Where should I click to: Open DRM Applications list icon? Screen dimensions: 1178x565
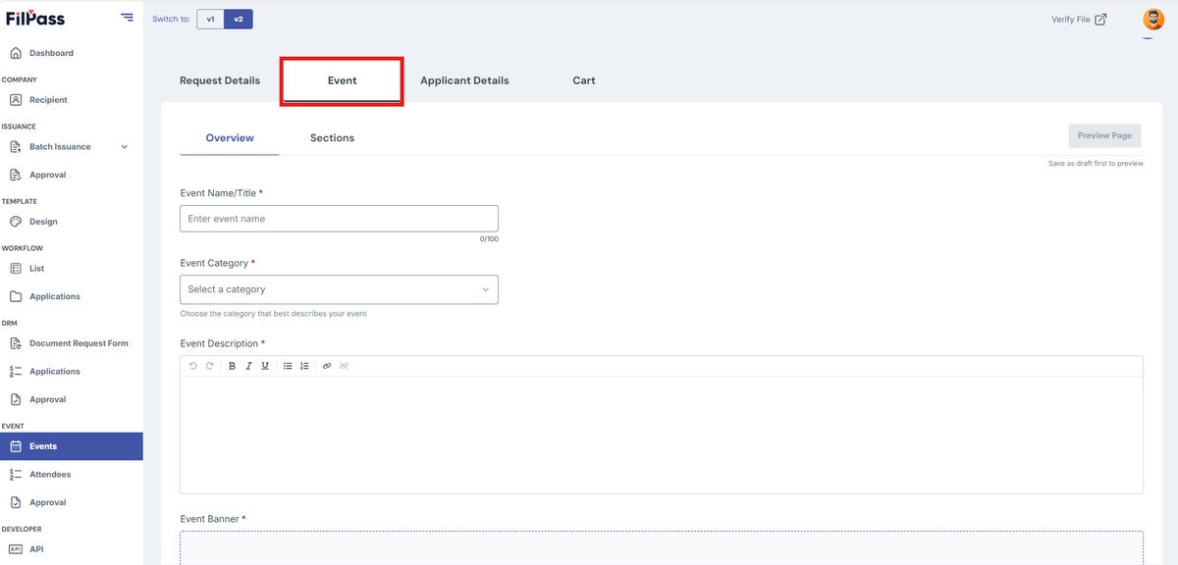16,372
